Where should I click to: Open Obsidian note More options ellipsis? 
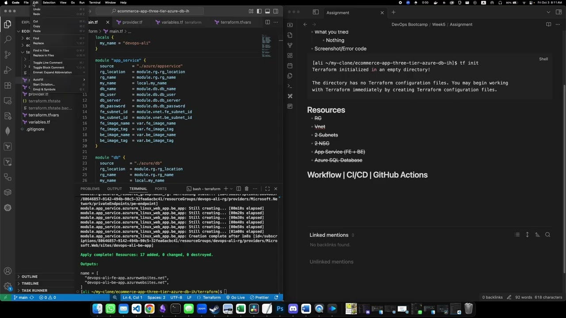click(557, 24)
